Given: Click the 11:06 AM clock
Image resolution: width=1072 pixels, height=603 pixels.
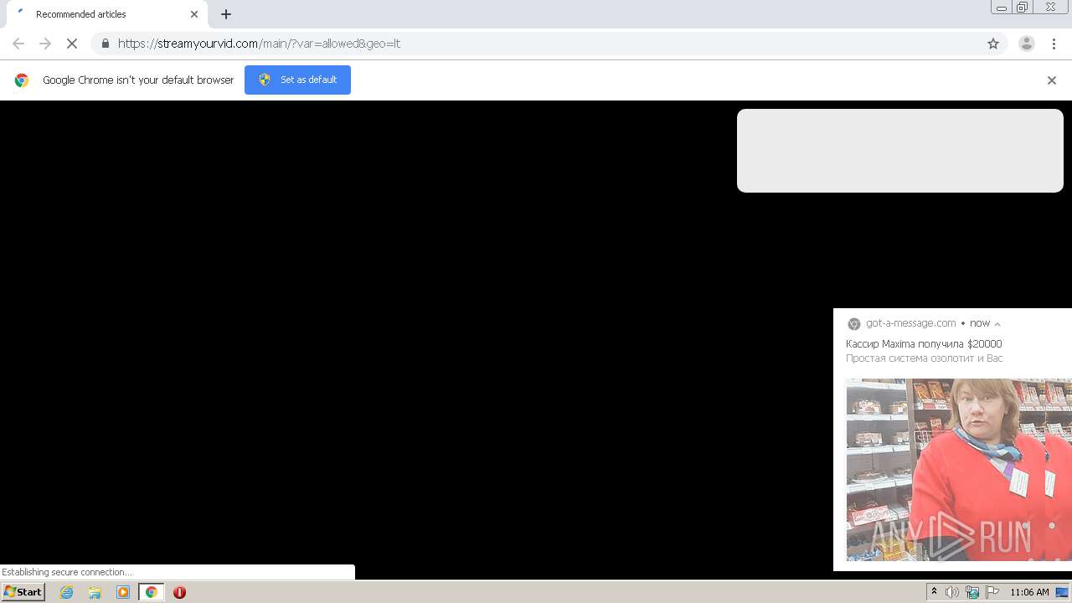Looking at the screenshot, I should pos(1029,592).
